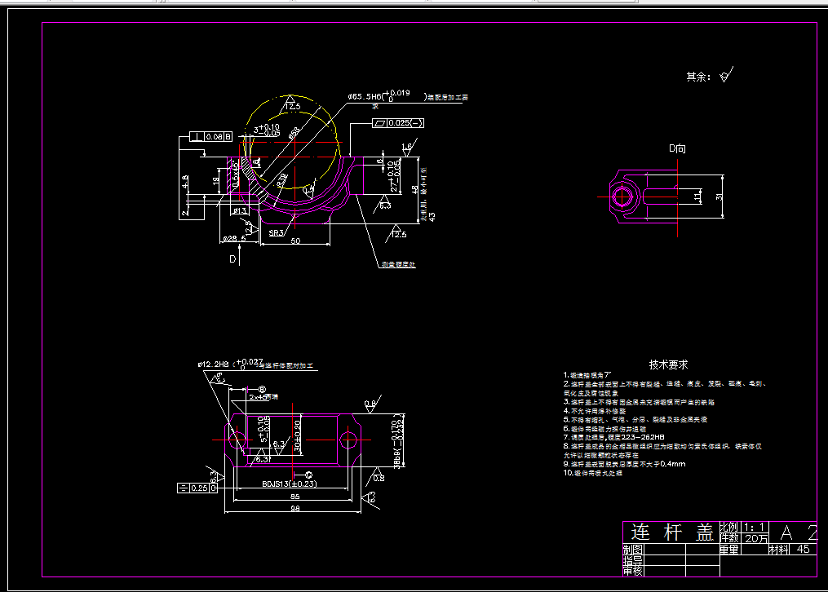Viewport: 828px width, 592px height.
Task: Select the 31 dimension in the D向 view
Action: (719, 197)
